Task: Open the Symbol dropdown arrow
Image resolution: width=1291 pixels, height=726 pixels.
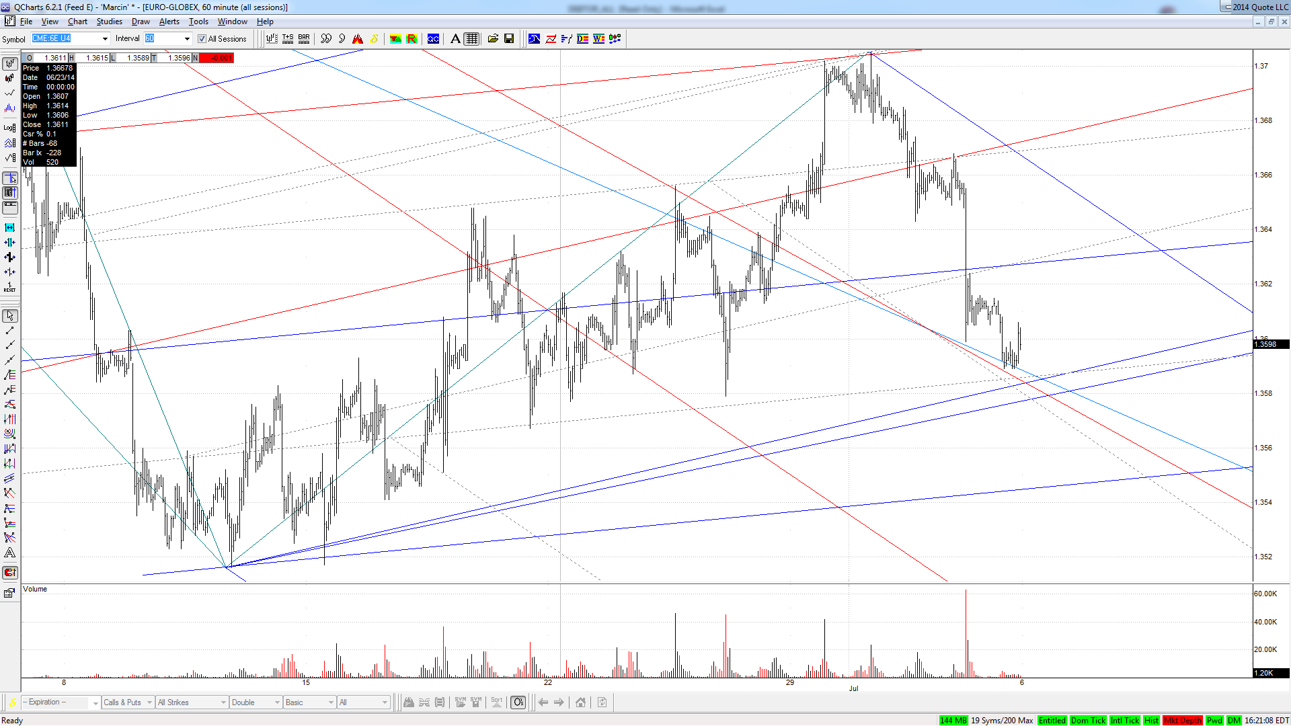Action: [x=105, y=39]
